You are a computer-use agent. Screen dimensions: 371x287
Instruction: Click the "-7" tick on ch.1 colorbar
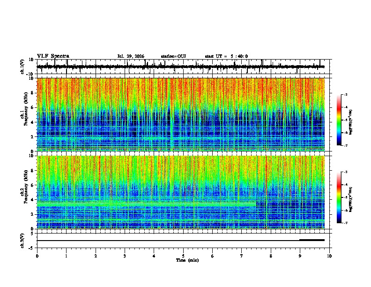tap(345, 145)
